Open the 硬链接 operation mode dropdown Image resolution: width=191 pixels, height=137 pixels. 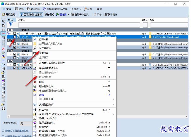pyautogui.click(x=62, y=15)
